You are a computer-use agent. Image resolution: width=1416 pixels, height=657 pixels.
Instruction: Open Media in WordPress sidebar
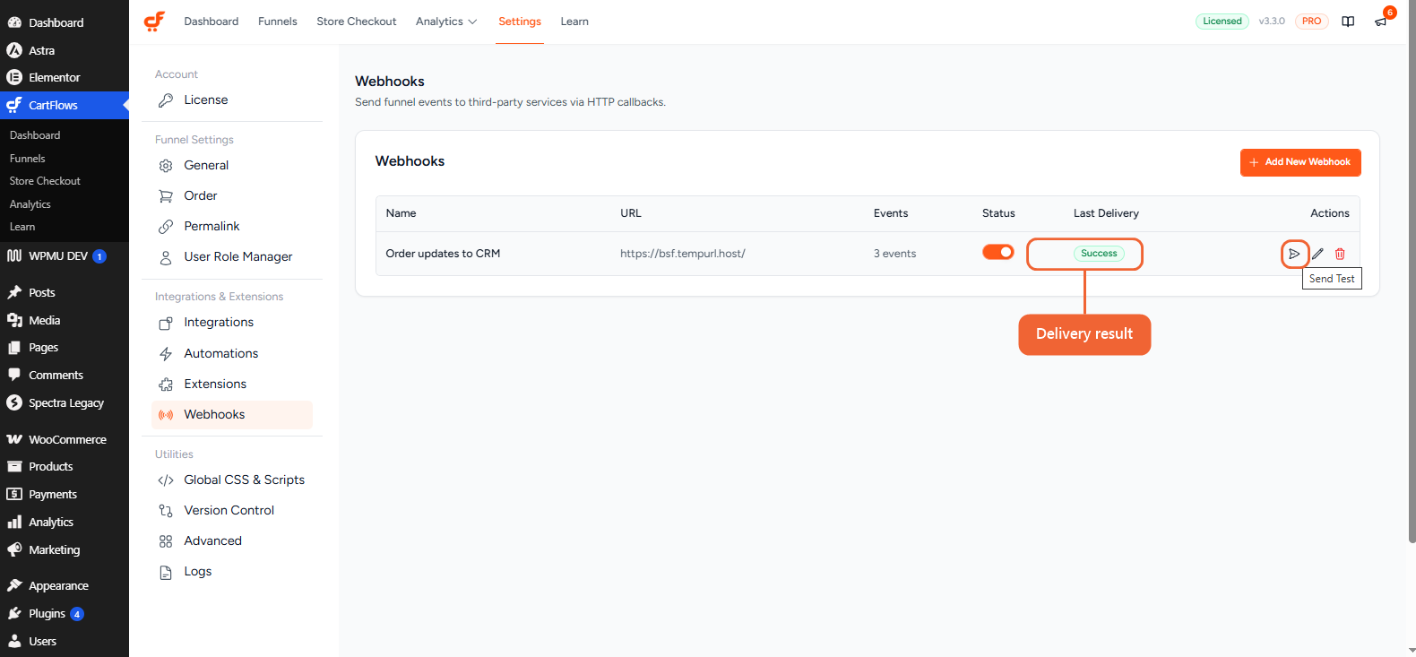(65, 321)
